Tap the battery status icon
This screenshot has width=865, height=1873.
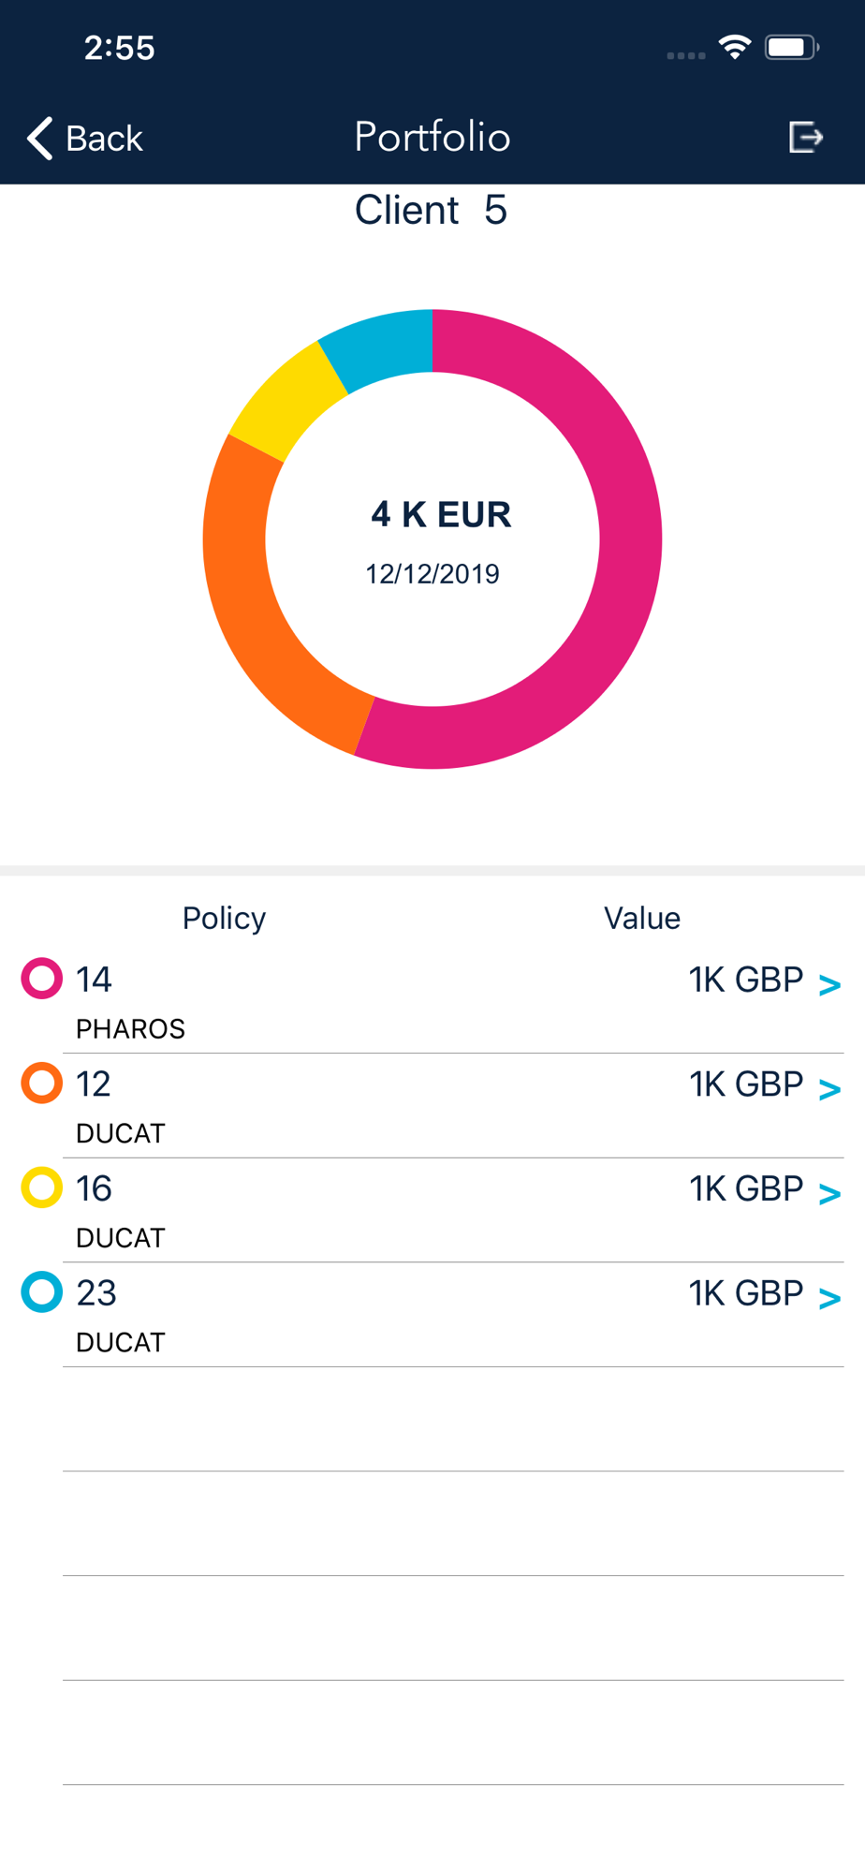tap(791, 47)
